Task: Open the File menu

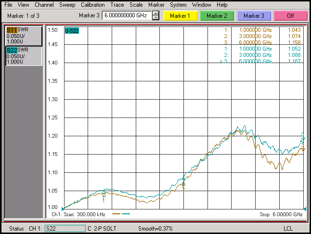Action: tap(9, 5)
